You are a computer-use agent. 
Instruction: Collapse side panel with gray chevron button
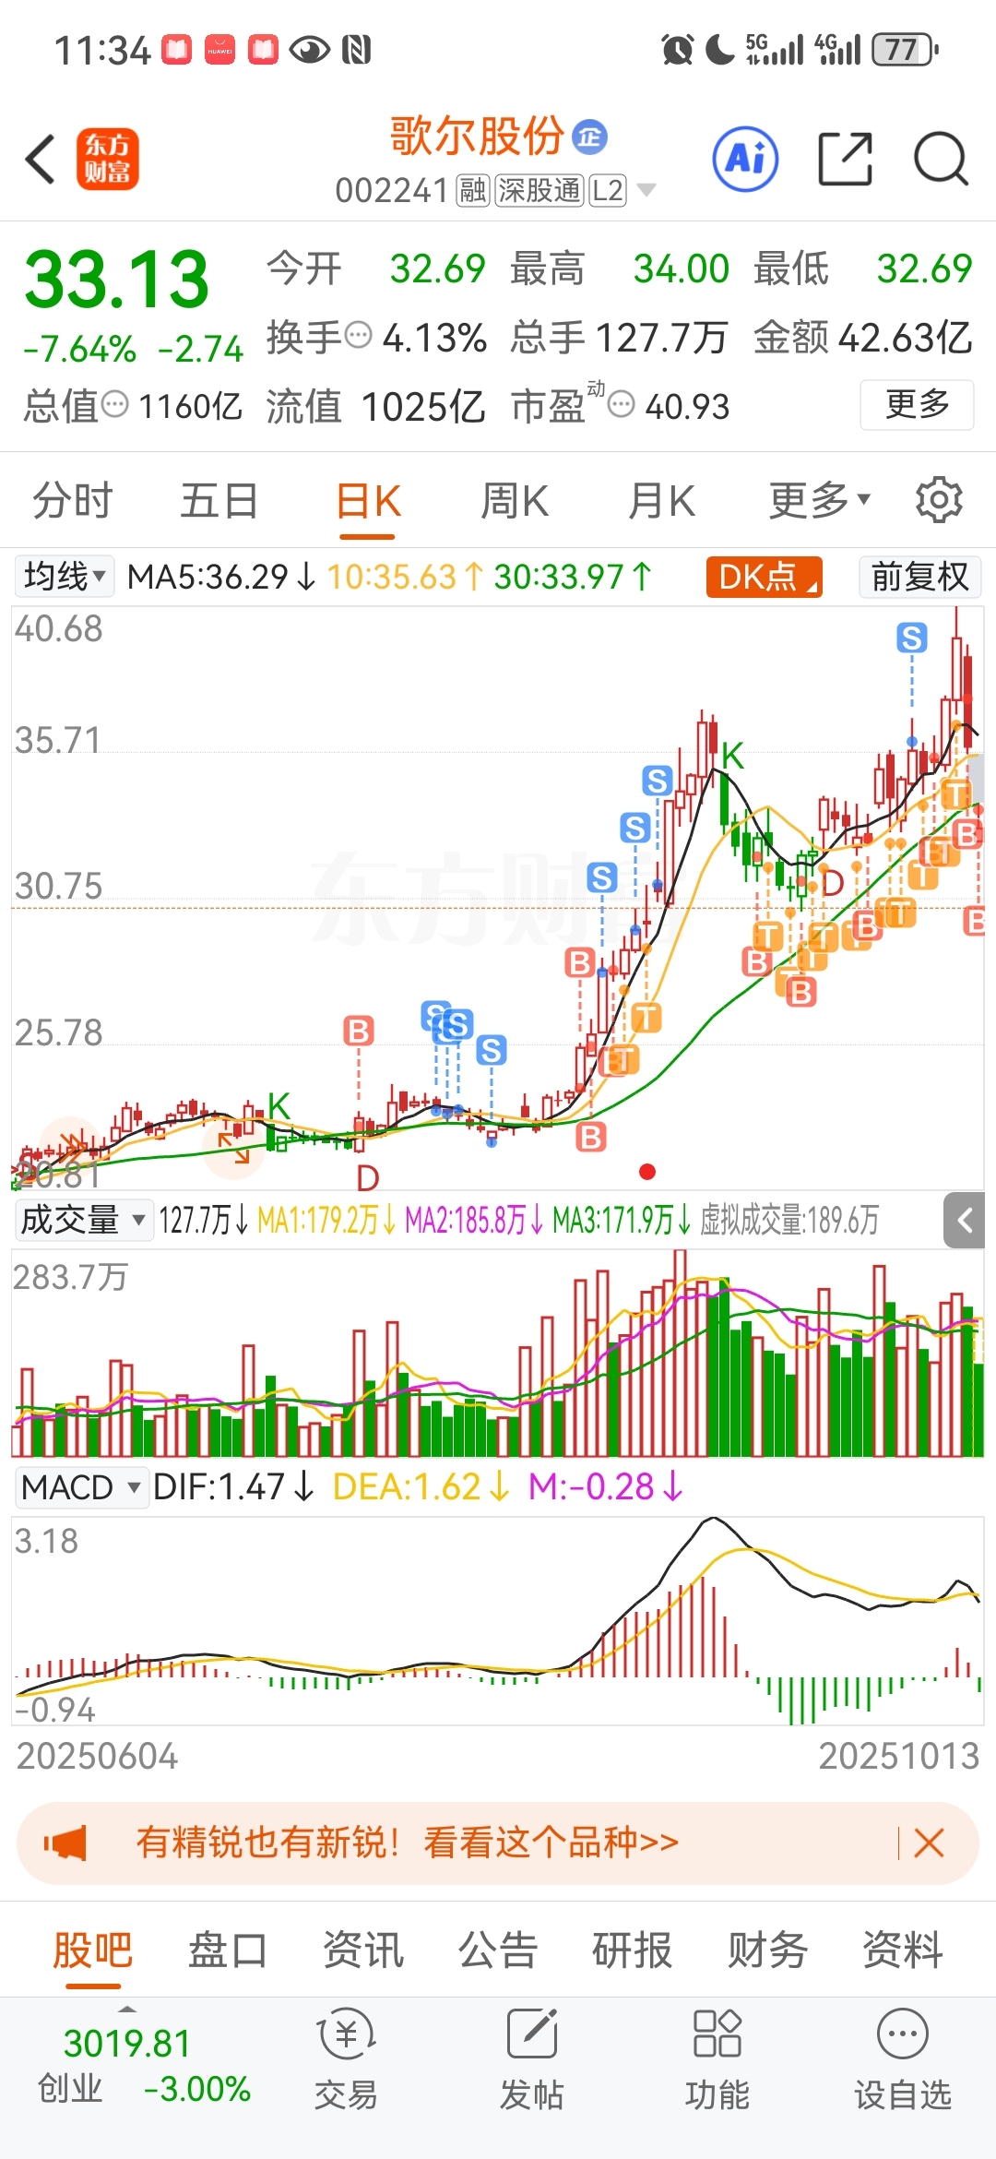tap(965, 1221)
